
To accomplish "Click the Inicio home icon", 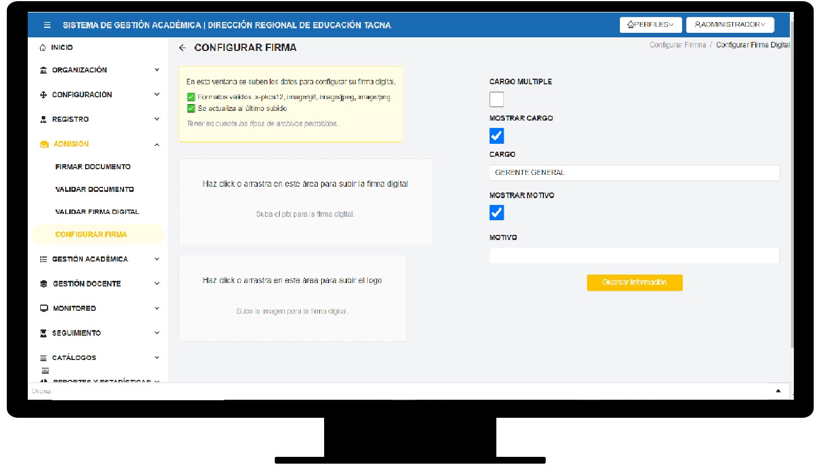I will 43,48.
